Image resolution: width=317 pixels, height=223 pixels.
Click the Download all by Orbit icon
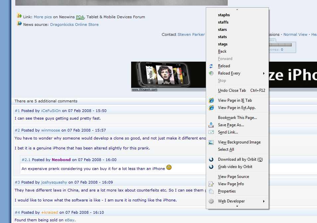[211, 159]
